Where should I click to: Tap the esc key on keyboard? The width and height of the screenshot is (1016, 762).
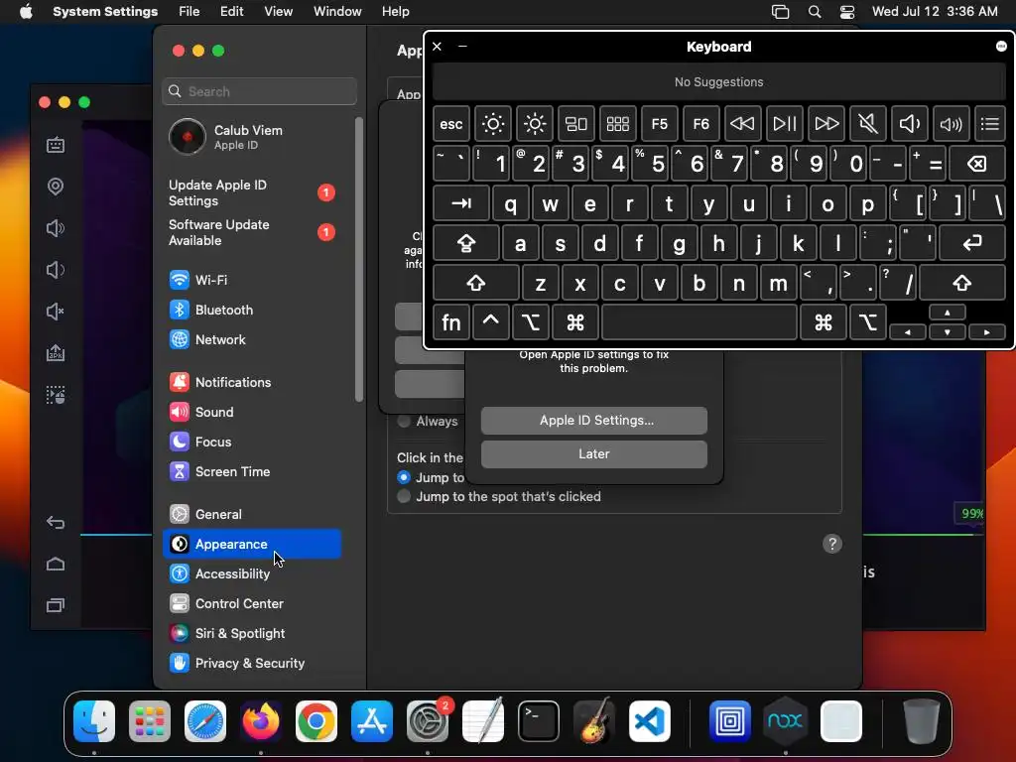tap(451, 124)
